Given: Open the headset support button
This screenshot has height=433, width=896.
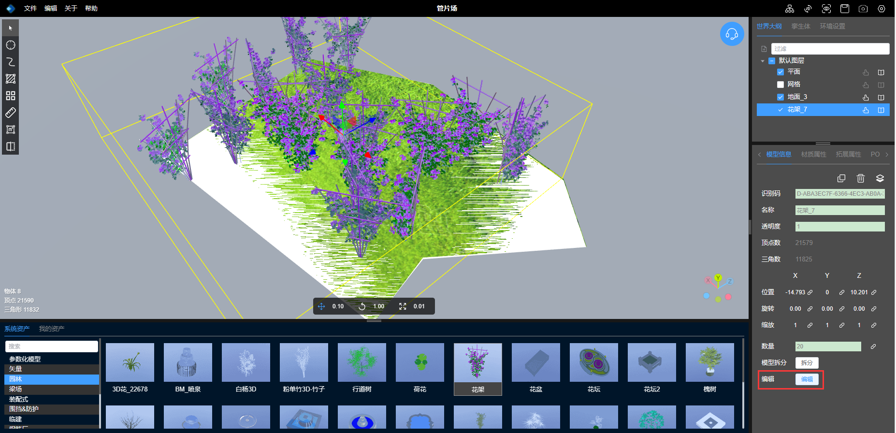Looking at the screenshot, I should click(x=732, y=34).
